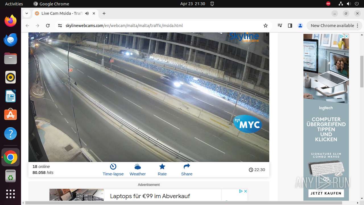Screen dimensions: 364x205
Task: Open Chrome three-dot menu
Action: (357, 26)
